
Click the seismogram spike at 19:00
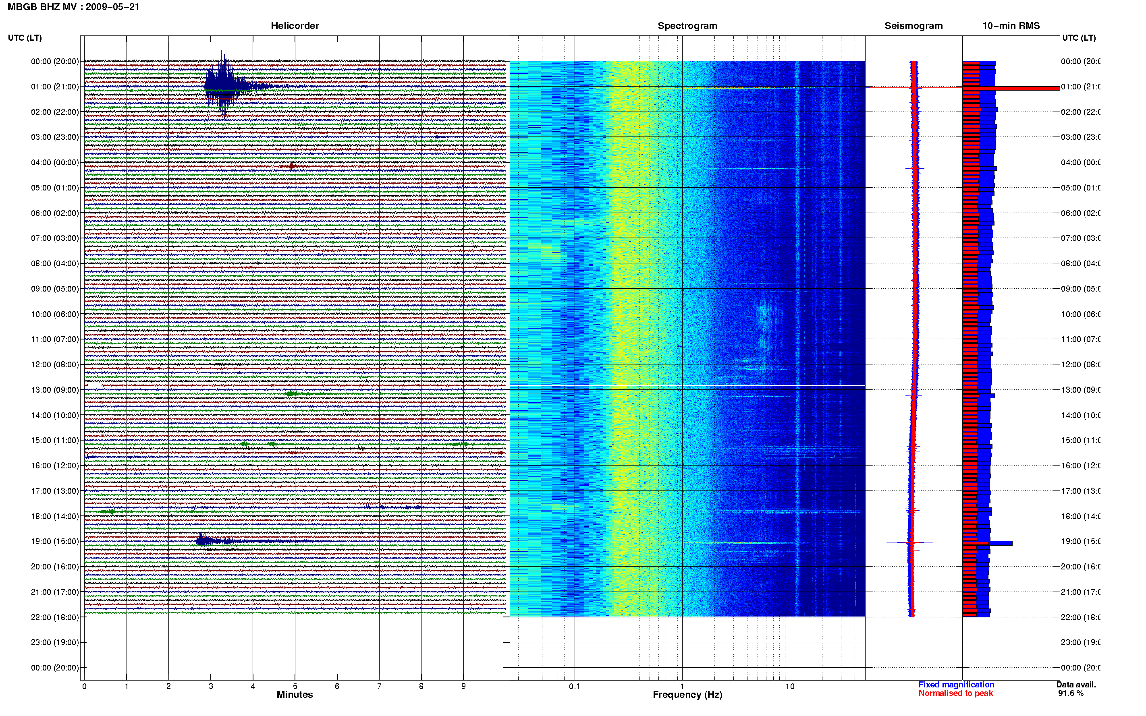(910, 542)
